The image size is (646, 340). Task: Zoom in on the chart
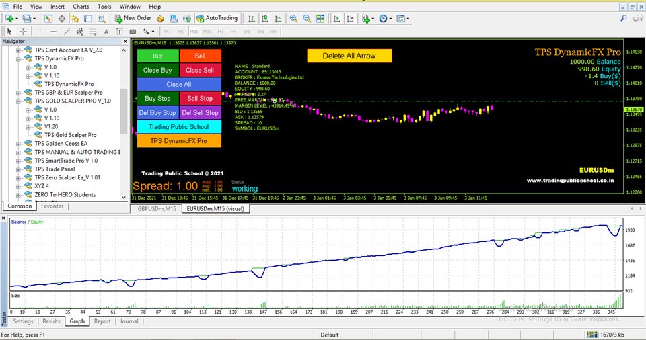point(294,19)
